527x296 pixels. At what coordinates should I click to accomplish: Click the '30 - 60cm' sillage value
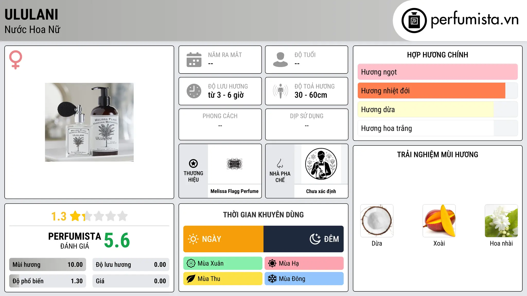[311, 95]
